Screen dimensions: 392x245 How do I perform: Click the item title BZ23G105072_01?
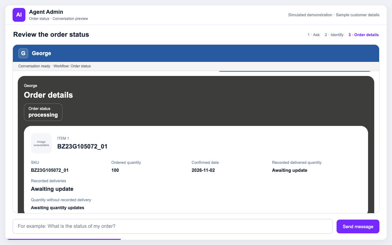(82, 146)
